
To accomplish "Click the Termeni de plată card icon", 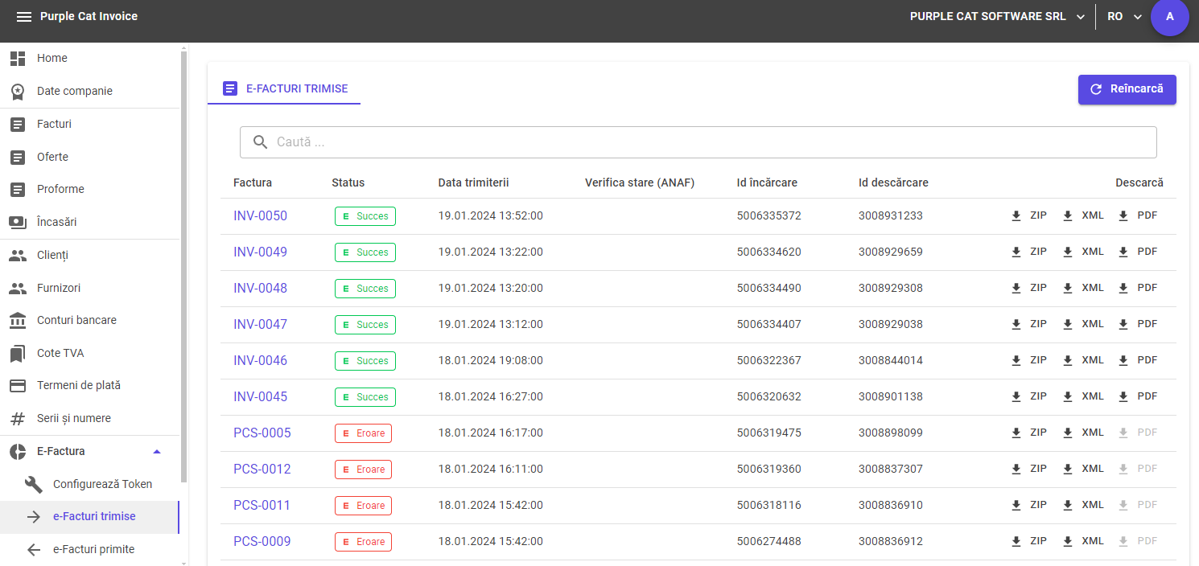I will click(18, 386).
